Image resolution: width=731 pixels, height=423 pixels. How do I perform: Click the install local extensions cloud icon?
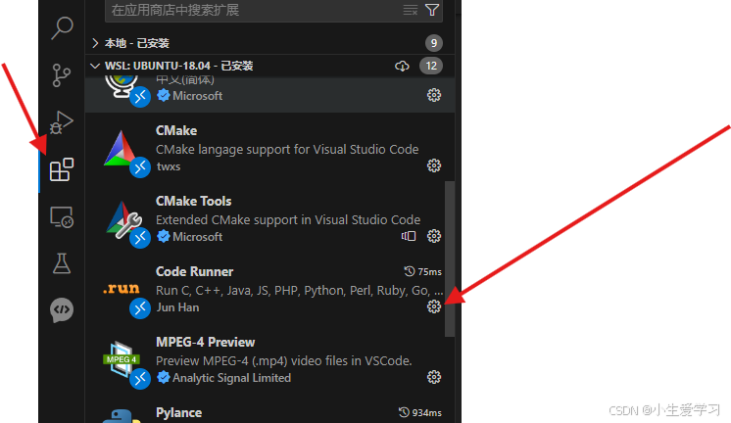pos(402,67)
